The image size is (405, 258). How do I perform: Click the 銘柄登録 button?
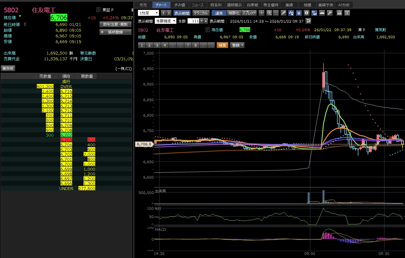pos(116,32)
